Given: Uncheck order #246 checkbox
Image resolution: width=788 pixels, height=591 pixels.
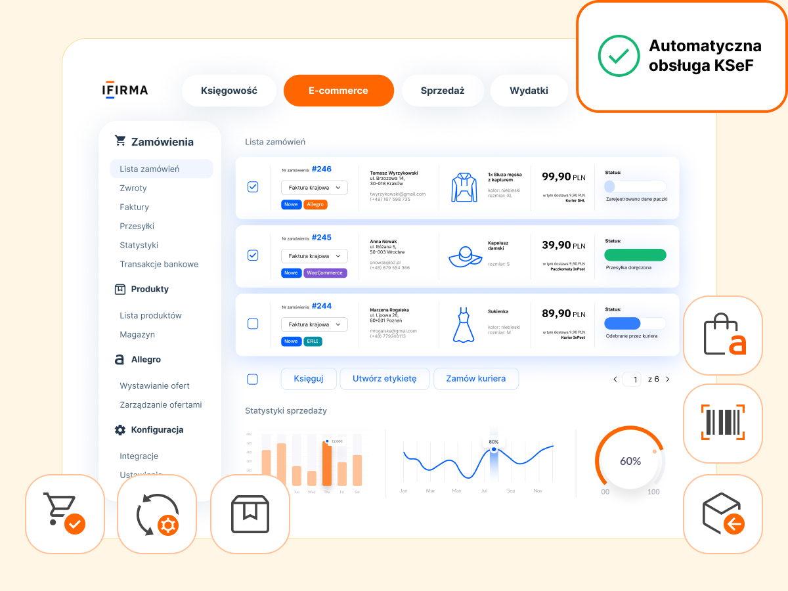Looking at the screenshot, I should point(252,186).
